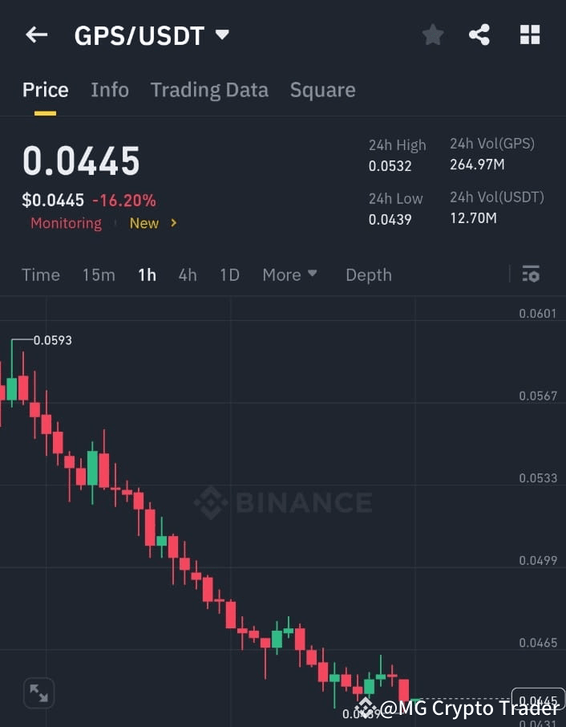Image resolution: width=566 pixels, height=727 pixels.
Task: Select the Time view option
Action: coord(40,274)
